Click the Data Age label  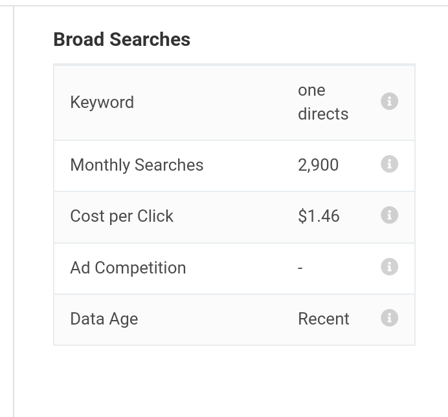pos(104,319)
